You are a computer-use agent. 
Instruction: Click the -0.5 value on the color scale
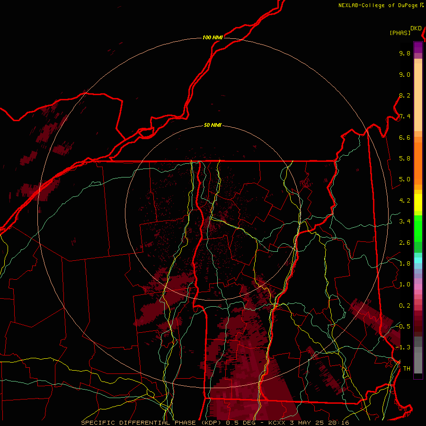[x=403, y=326]
